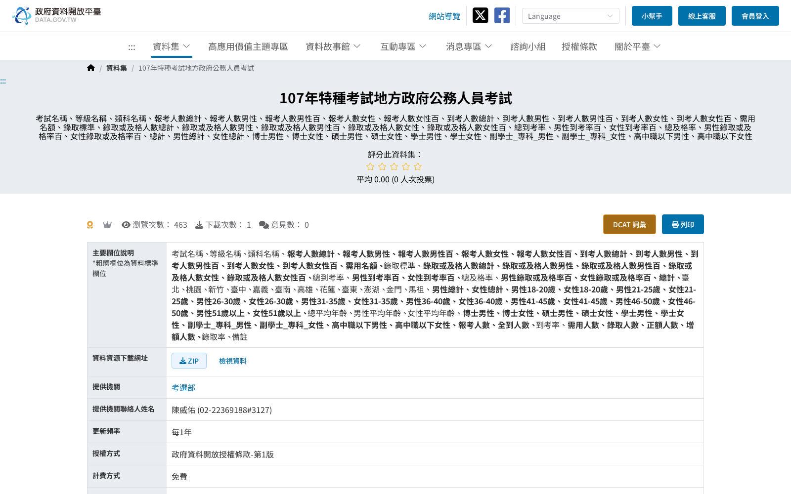The width and height of the screenshot is (791, 494).
Task: Open the 網站導覽 sitemap link
Action: pyautogui.click(x=444, y=16)
